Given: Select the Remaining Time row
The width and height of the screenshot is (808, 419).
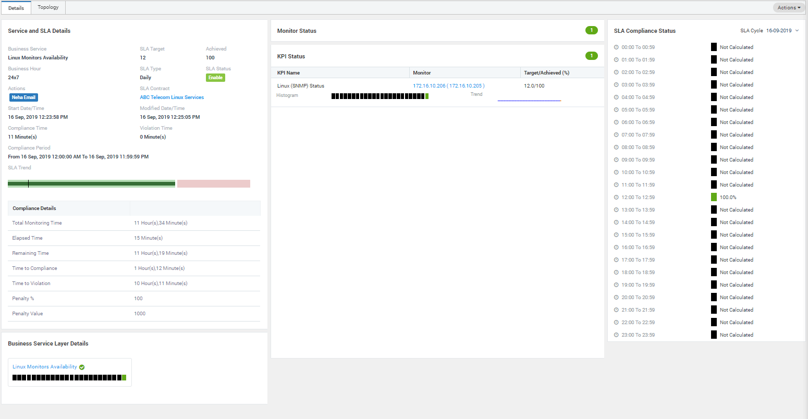Looking at the screenshot, I should click(134, 253).
